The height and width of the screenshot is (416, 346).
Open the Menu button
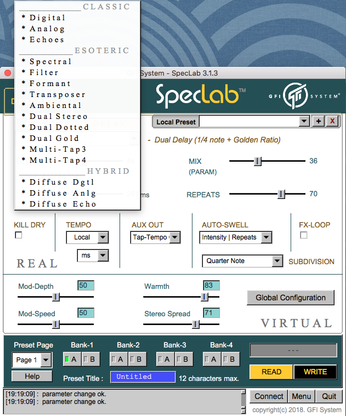(302, 396)
